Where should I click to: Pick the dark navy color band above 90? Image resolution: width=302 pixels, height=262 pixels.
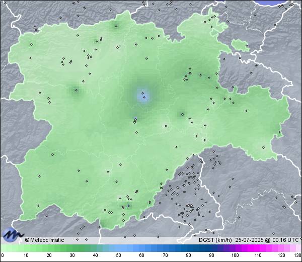(x=212, y=248)
